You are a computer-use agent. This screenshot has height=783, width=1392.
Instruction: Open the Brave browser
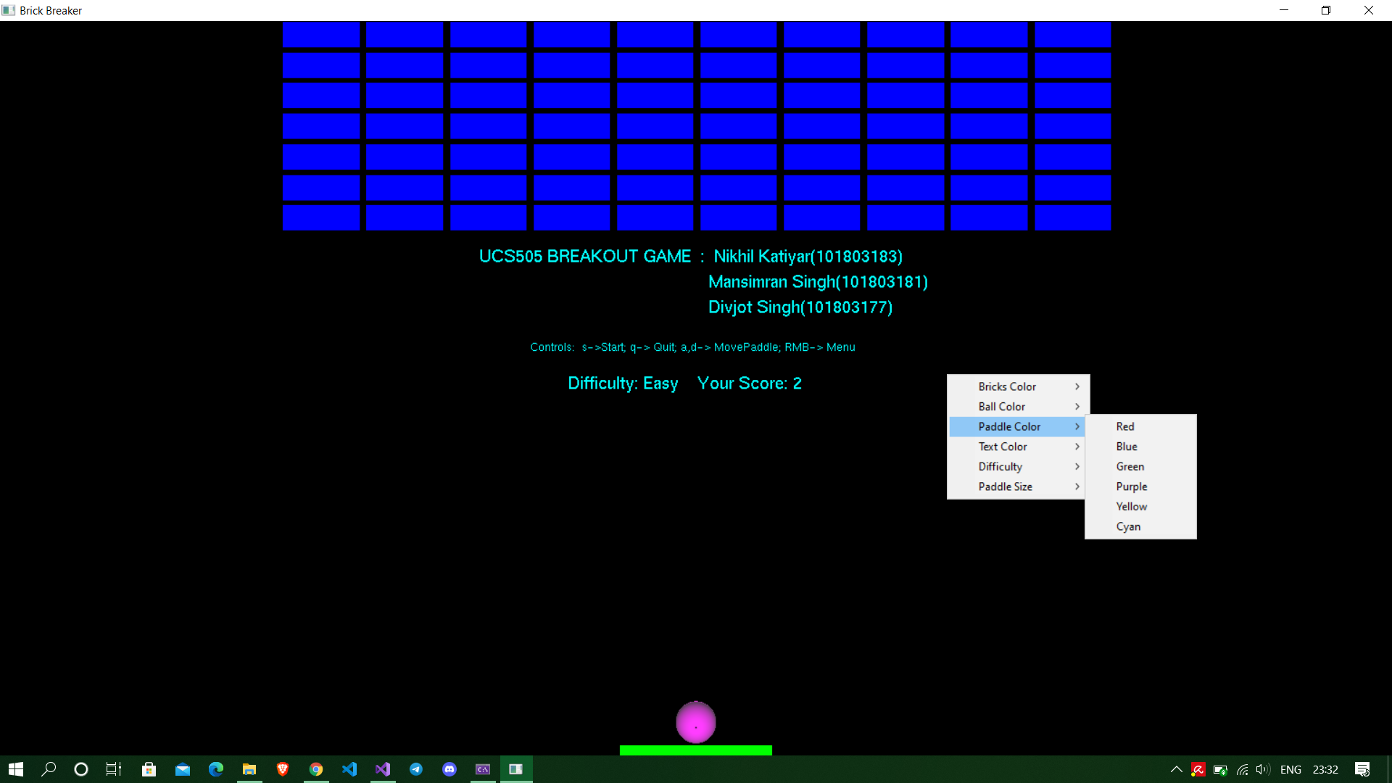click(282, 769)
